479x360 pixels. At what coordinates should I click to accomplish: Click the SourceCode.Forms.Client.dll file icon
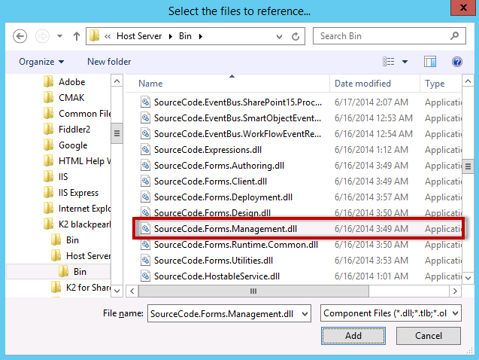click(x=146, y=182)
